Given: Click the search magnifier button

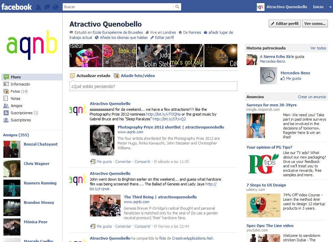Looking at the screenshot, I should (177, 7).
